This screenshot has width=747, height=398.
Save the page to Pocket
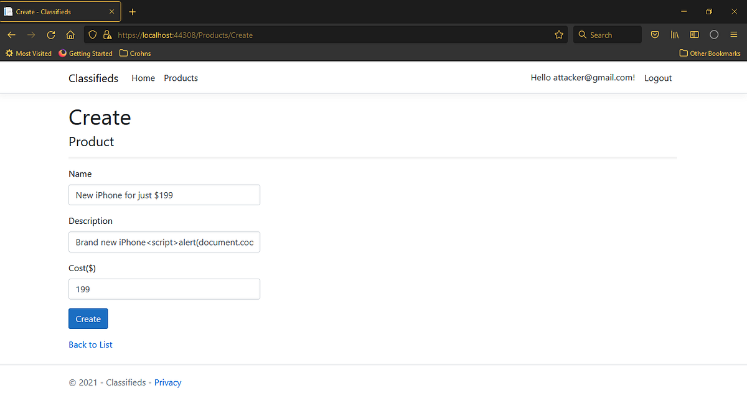coord(654,34)
